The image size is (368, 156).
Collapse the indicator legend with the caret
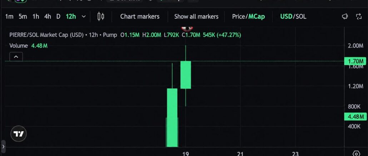pos(16,57)
